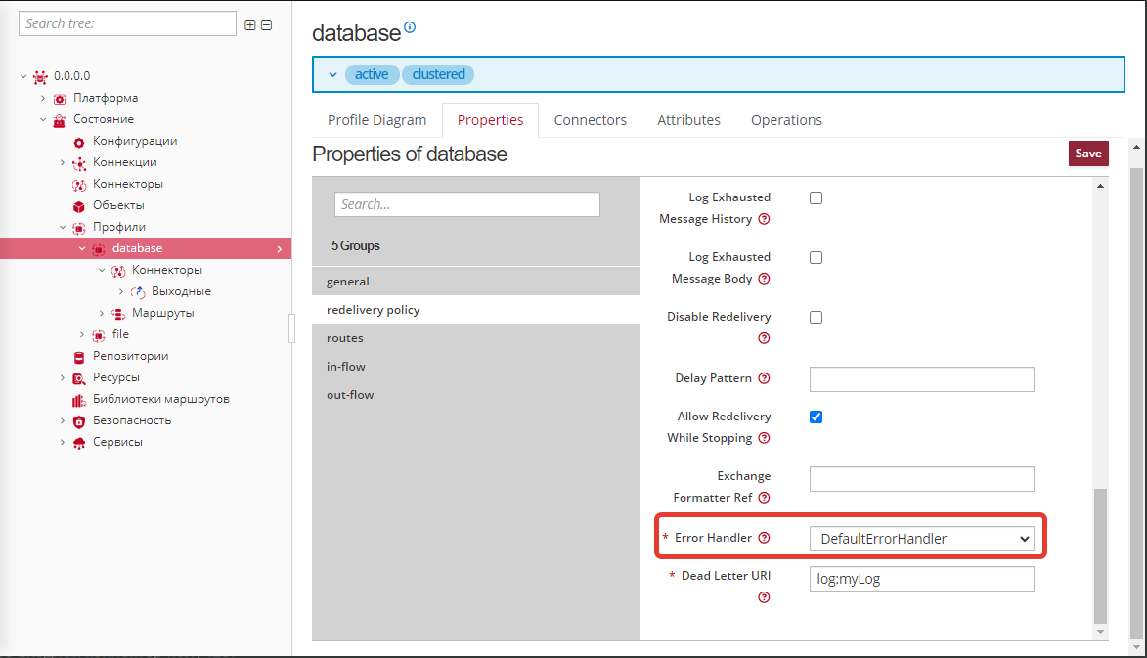The width and height of the screenshot is (1147, 658).
Task: Select the routes properties group
Action: pos(345,338)
